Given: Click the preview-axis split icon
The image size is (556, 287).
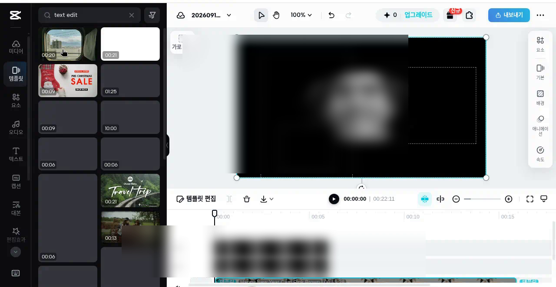Looking at the screenshot, I should [440, 199].
